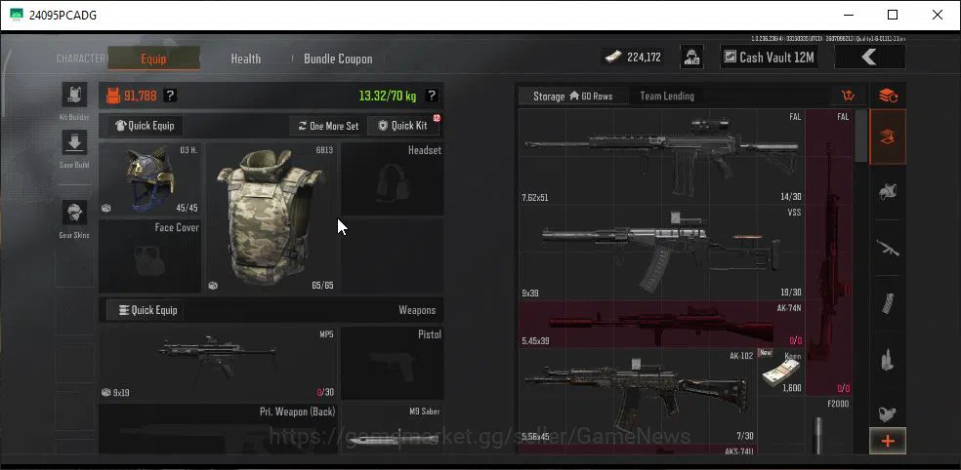This screenshot has width=961, height=470.
Task: Click the VSS ammo count 19/30
Action: coord(789,293)
